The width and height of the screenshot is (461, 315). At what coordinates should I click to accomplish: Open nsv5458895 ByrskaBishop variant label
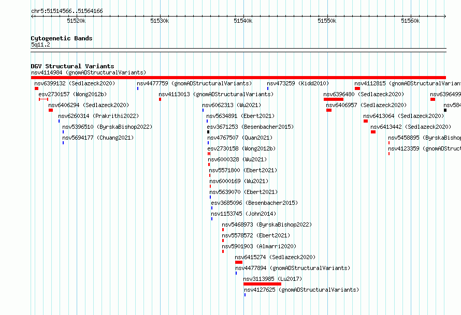pyautogui.click(x=425, y=138)
